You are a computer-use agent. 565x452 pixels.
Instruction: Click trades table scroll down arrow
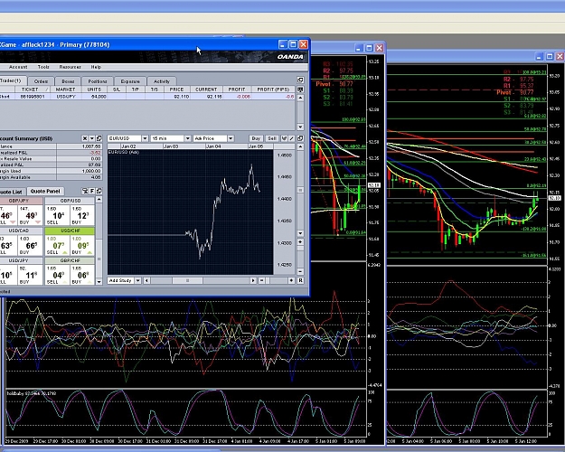tap(300, 127)
